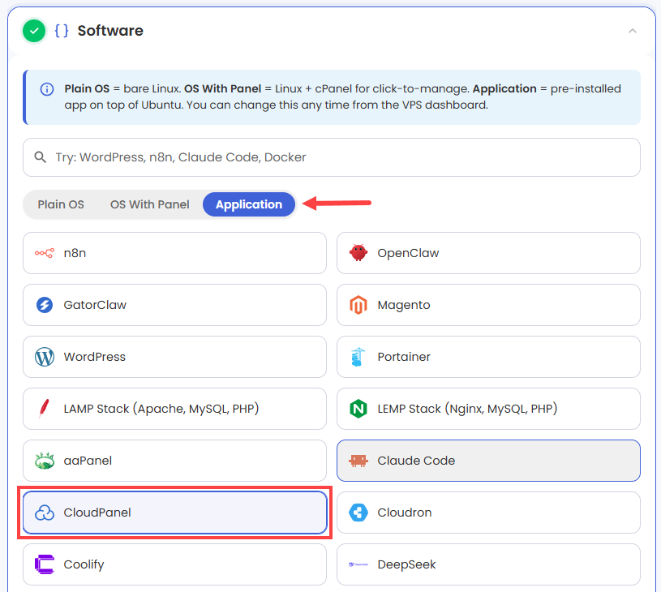Choose LAMP Stack (Apache, MySQL, PHP)
The image size is (661, 592).
pos(174,409)
